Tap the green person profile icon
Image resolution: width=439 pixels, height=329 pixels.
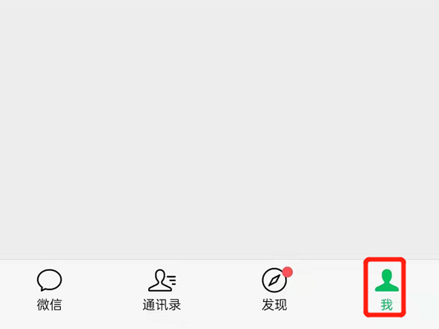pyautogui.click(x=387, y=280)
